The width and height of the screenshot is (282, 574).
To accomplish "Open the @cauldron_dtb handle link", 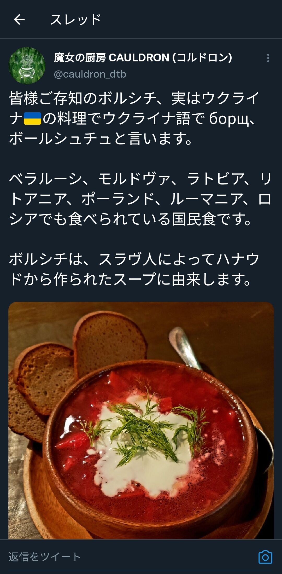I will tap(90, 74).
